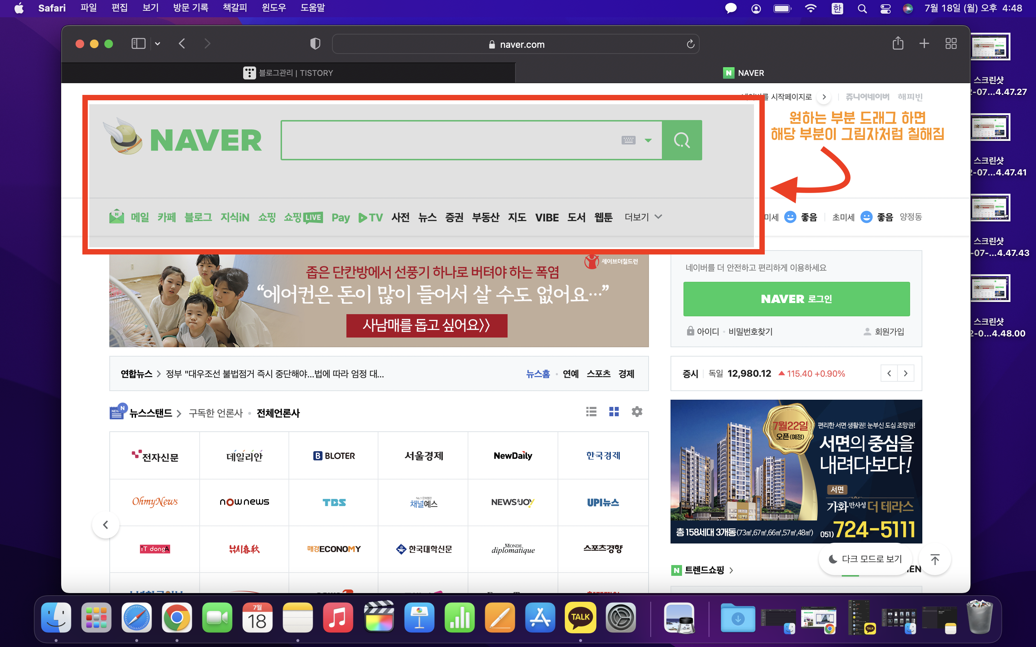This screenshot has width=1036, height=647.
Task: Click the next arrow in stock ticker
Action: [905, 373]
